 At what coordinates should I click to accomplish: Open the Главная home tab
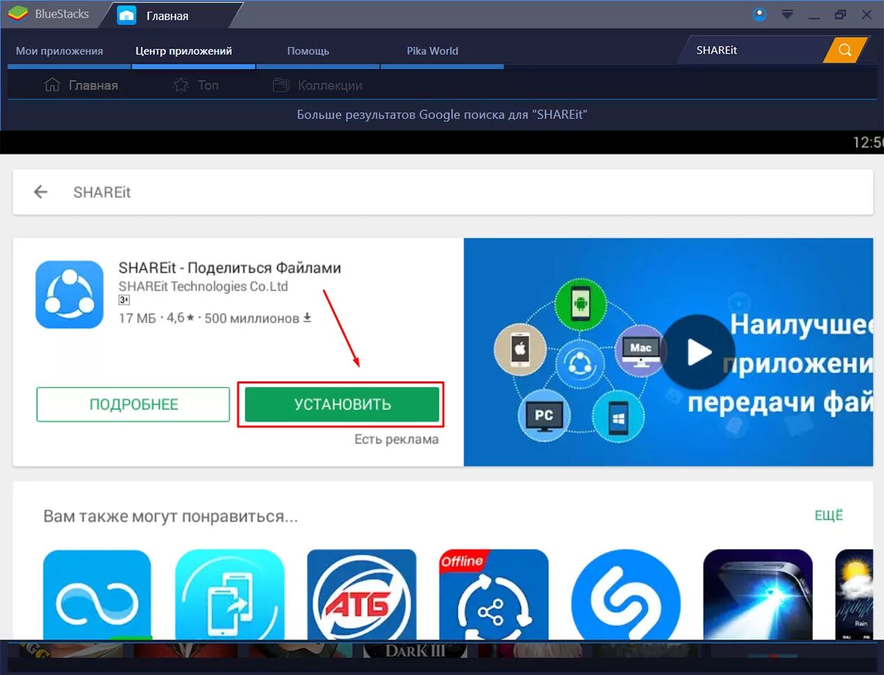pos(167,15)
